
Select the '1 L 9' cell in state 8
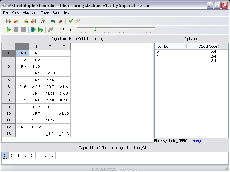(x=22, y=100)
